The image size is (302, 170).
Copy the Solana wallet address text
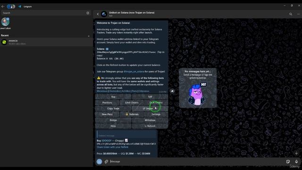(126, 52)
